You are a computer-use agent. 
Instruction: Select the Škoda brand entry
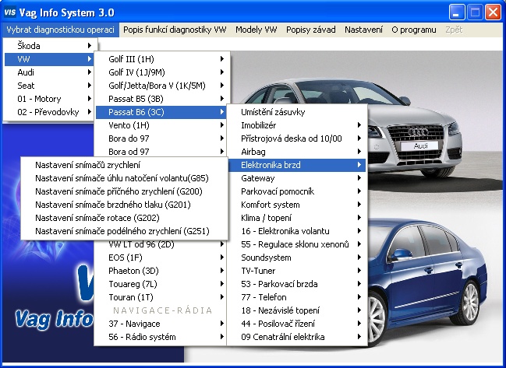click(x=49, y=46)
